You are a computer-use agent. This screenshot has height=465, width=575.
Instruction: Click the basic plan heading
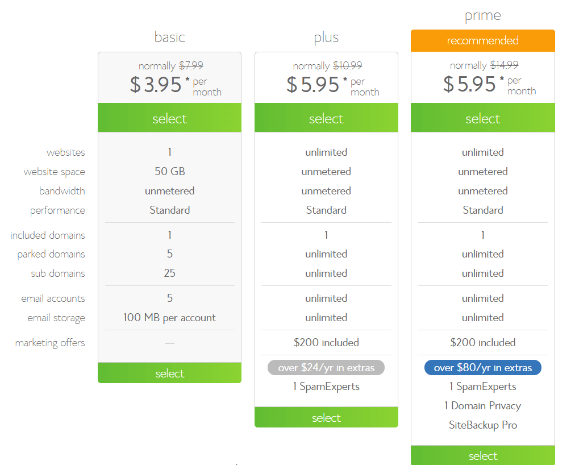pyautogui.click(x=169, y=37)
